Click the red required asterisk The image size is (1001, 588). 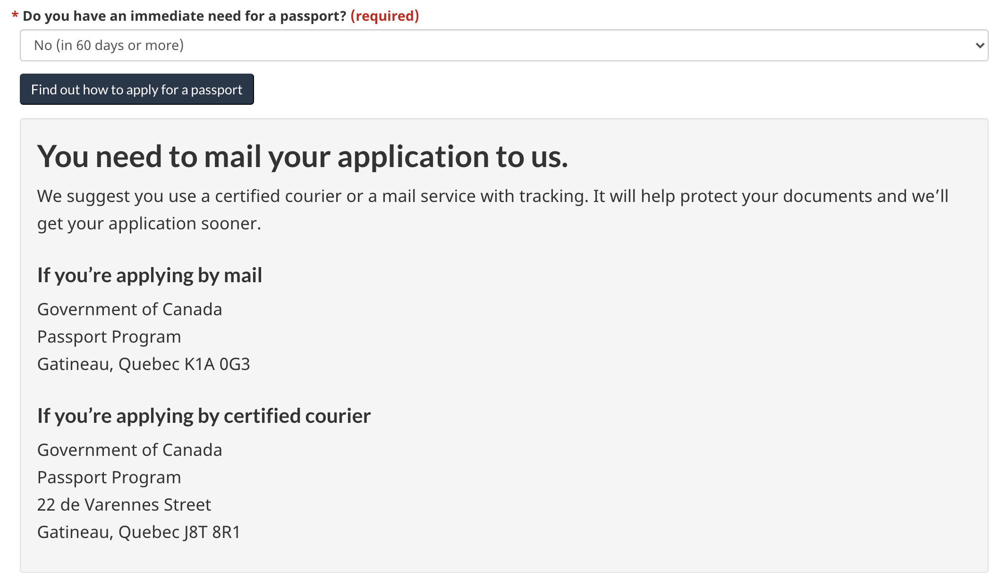(x=15, y=16)
